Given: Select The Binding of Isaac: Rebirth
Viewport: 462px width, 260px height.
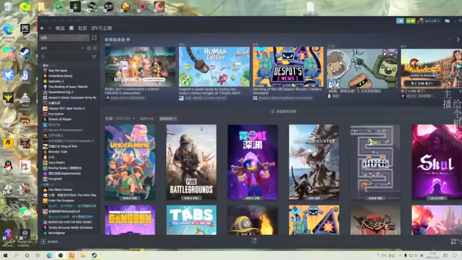Looking at the screenshot, I should point(69,87).
